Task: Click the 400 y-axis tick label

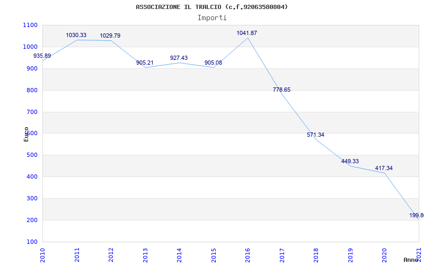Action: click(32, 177)
